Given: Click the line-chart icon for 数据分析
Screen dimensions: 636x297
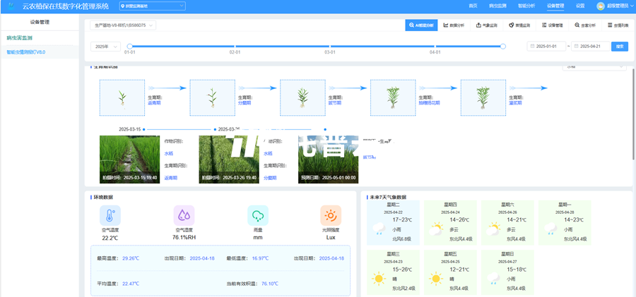Looking at the screenshot, I should tap(446, 25).
